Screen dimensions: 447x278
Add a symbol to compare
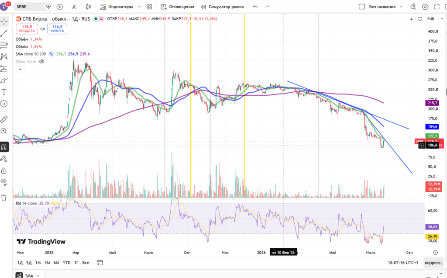click(59, 7)
